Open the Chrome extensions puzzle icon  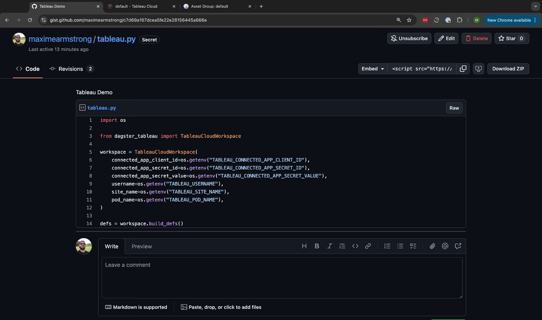coord(459,20)
